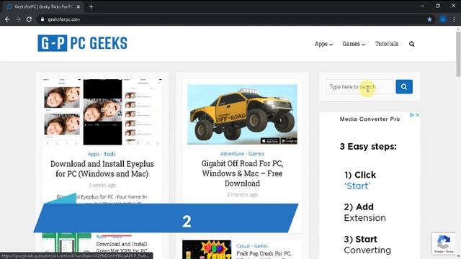Image resolution: width=461 pixels, height=259 pixels.
Task: Open the browser profile avatar icon
Action: click(443, 19)
